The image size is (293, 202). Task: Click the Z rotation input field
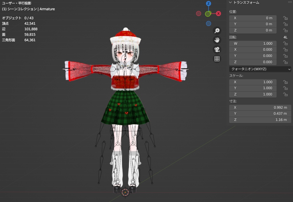coord(253,62)
